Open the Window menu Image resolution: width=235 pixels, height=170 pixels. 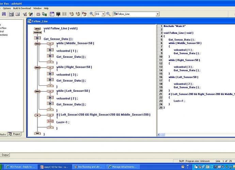pyautogui.click(x=37, y=8)
